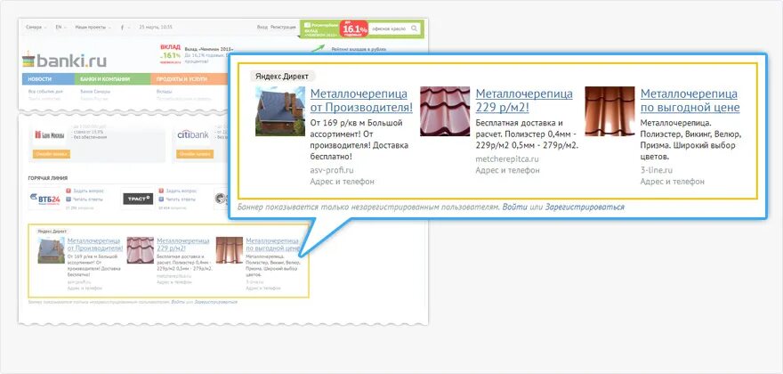Image resolution: width=783 pixels, height=374 pixels.
Task: Click the small Зарегистрироваться link below the page banner
Action: pyautogui.click(x=215, y=302)
